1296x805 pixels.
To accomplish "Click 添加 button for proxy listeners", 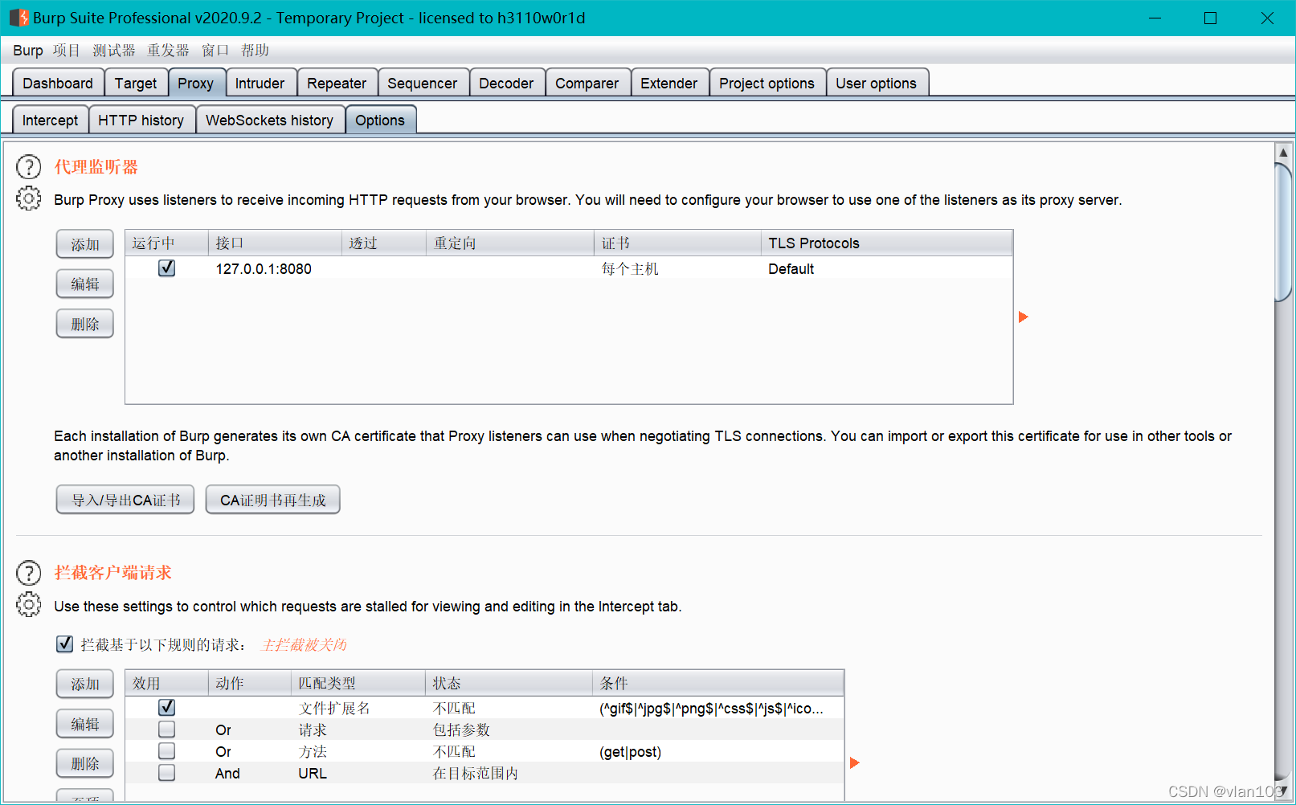I will 84,244.
